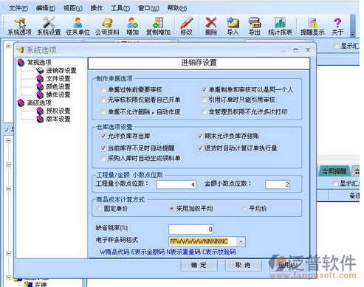Open 系统设置 from the toolbar
This screenshot has width=364, height=287.
pyautogui.click(x=49, y=26)
